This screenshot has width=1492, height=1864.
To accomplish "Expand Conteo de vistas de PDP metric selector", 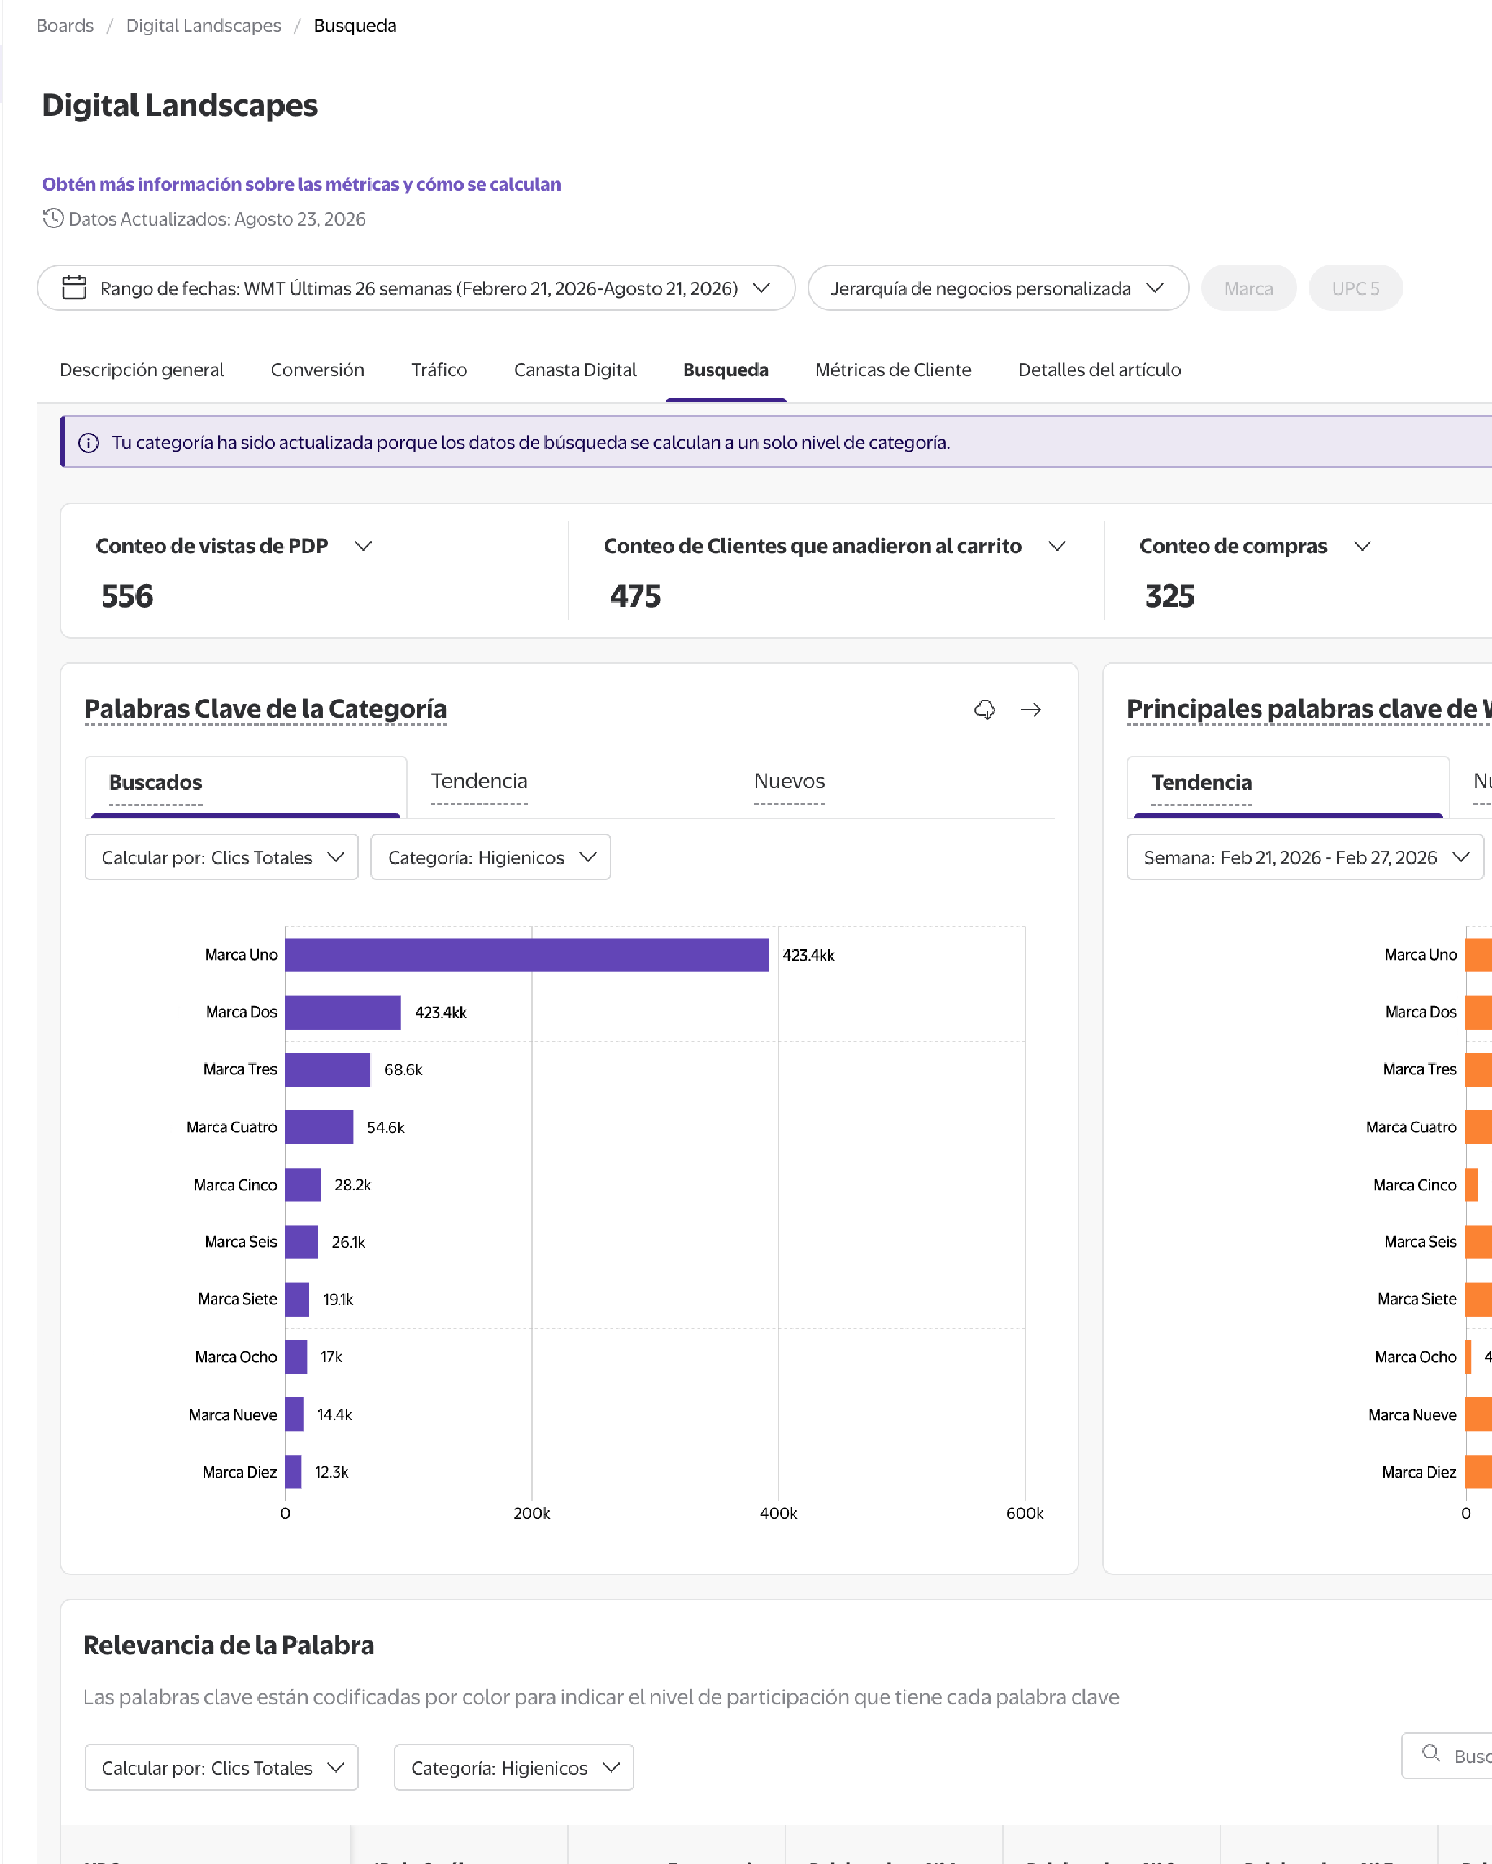I will tap(364, 546).
